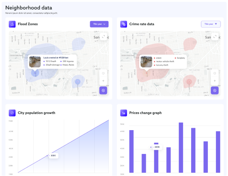Click the "Heavy Rains" label in flood popup
228x176 pixels.
click(x=68, y=65)
